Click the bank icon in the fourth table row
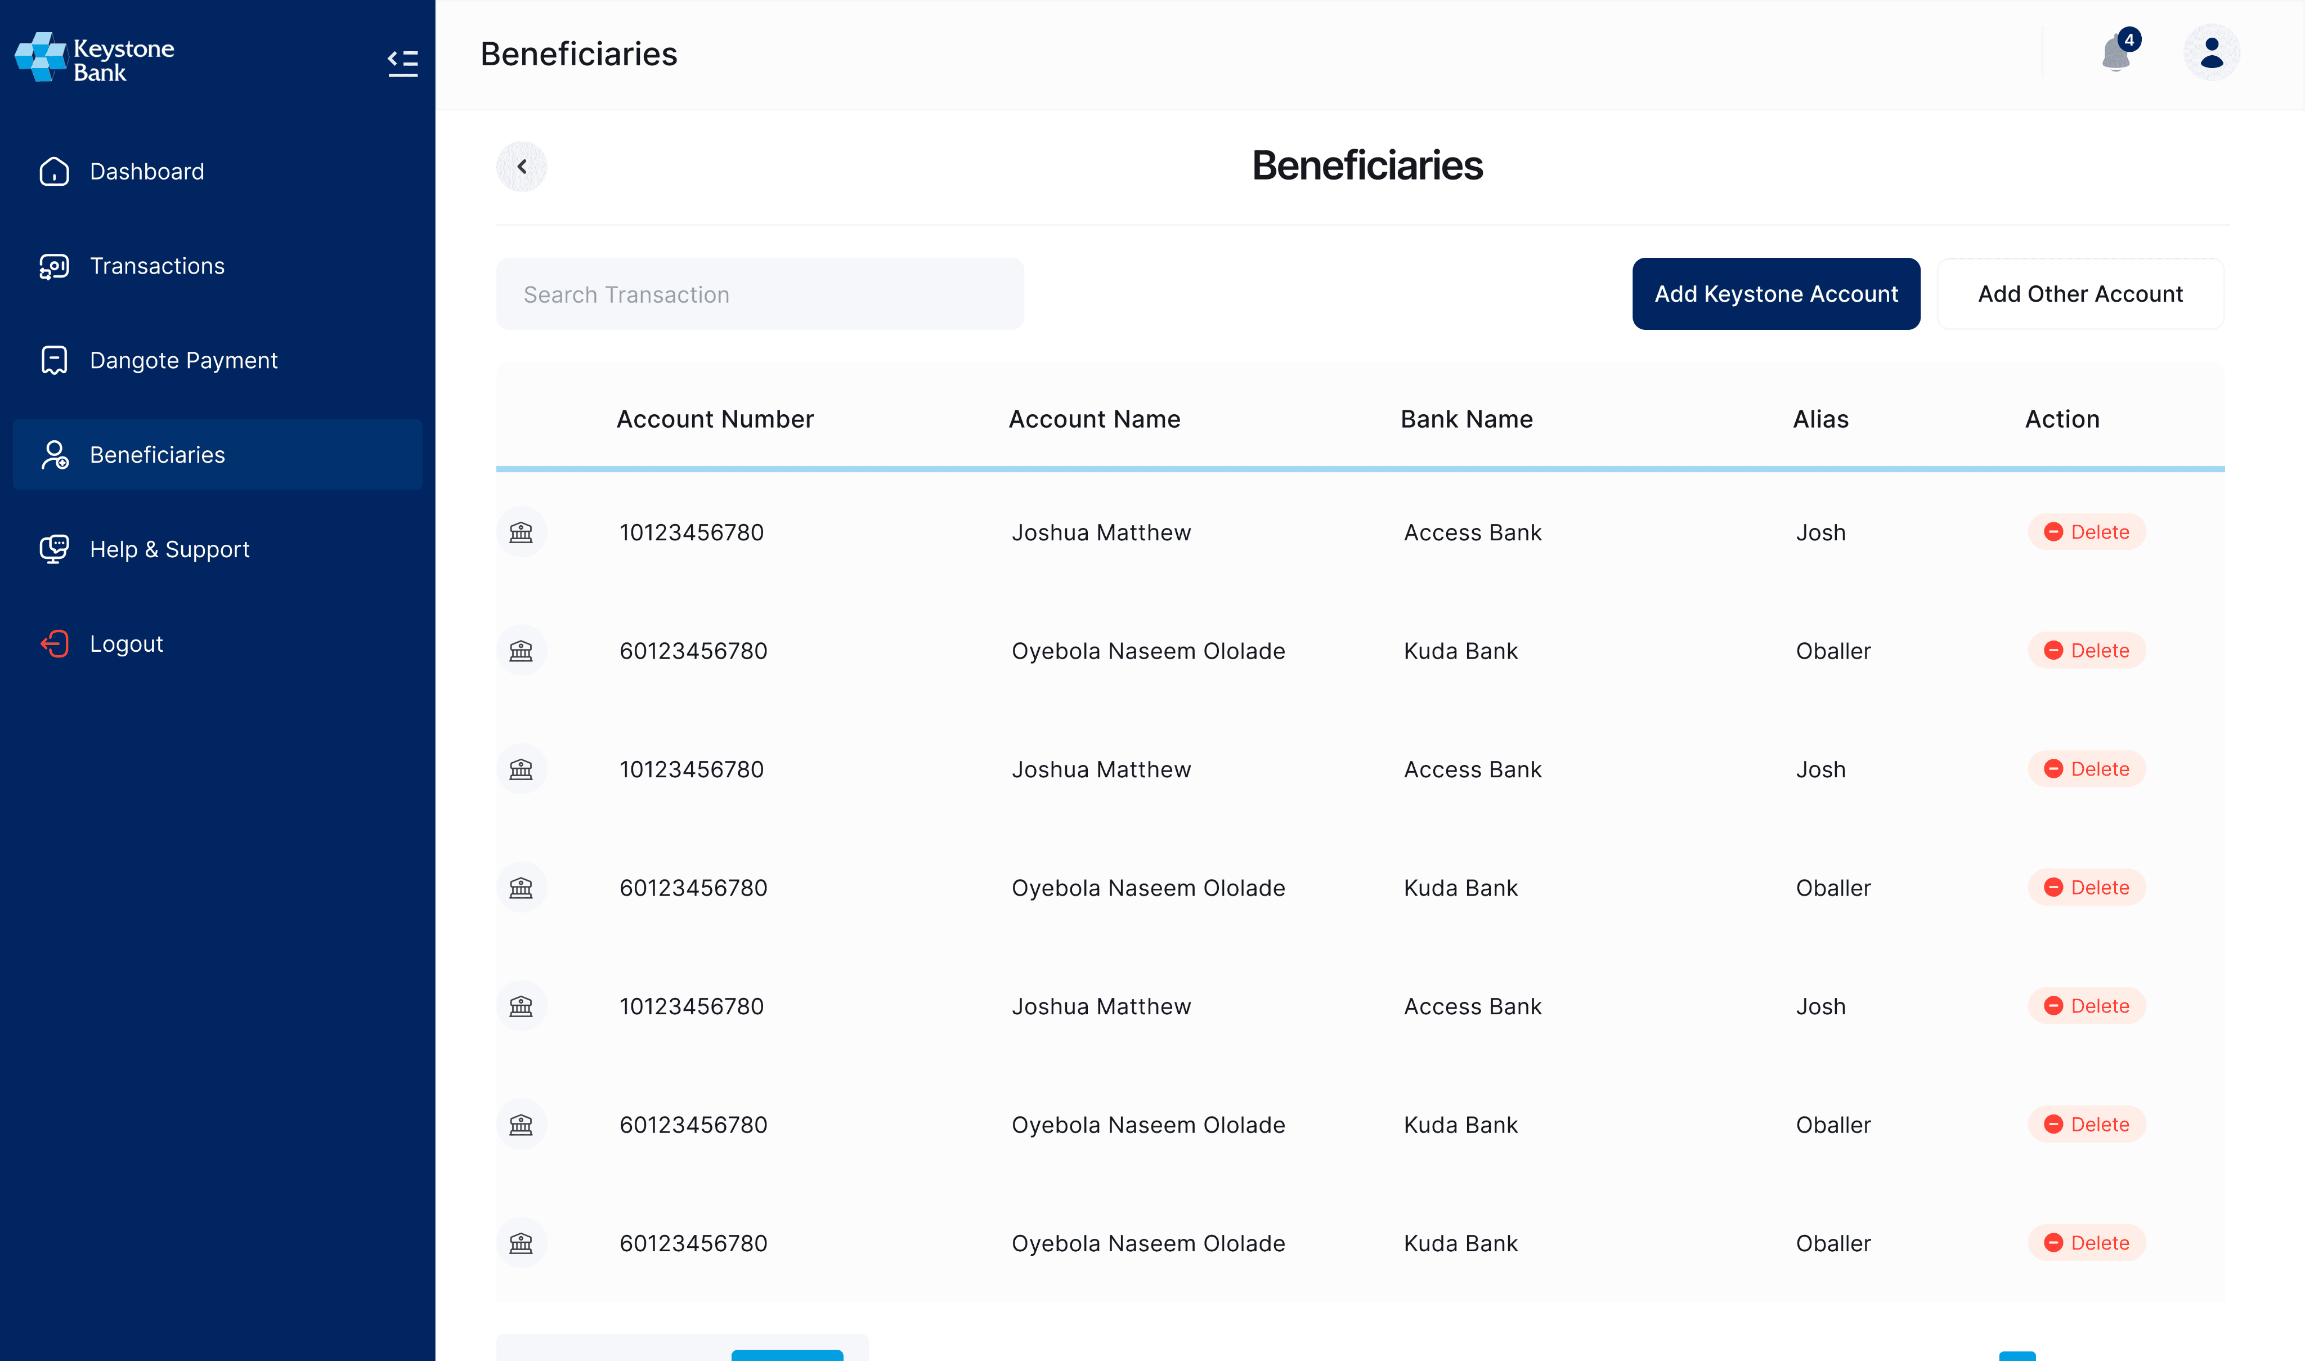 tap(521, 887)
